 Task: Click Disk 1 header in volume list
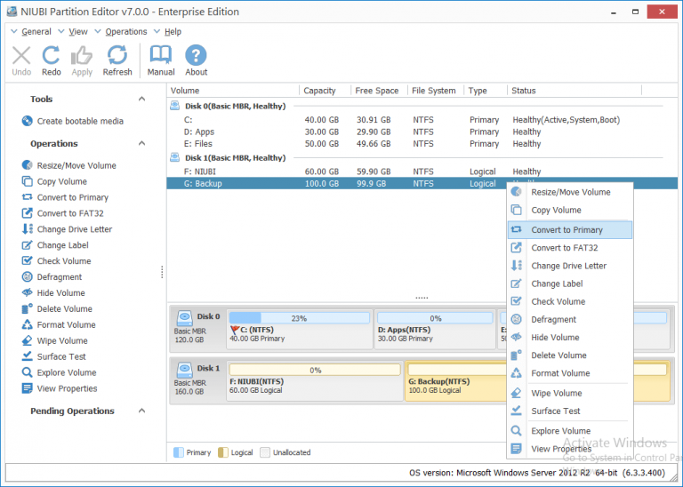[235, 158]
